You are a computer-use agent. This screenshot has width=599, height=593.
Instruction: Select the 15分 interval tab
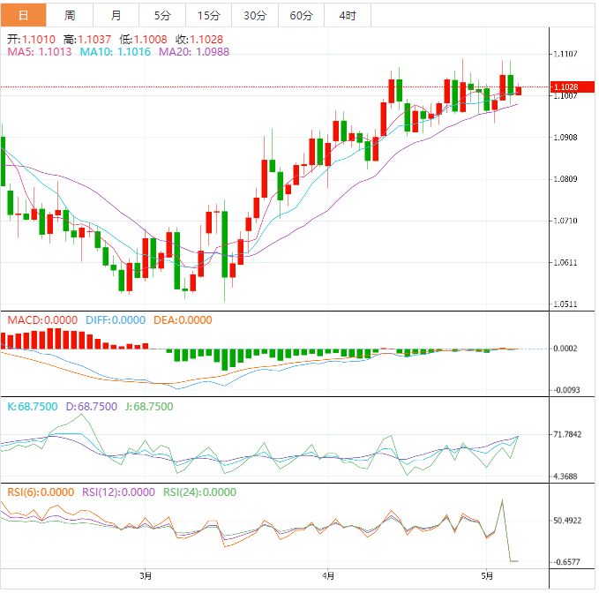click(209, 15)
